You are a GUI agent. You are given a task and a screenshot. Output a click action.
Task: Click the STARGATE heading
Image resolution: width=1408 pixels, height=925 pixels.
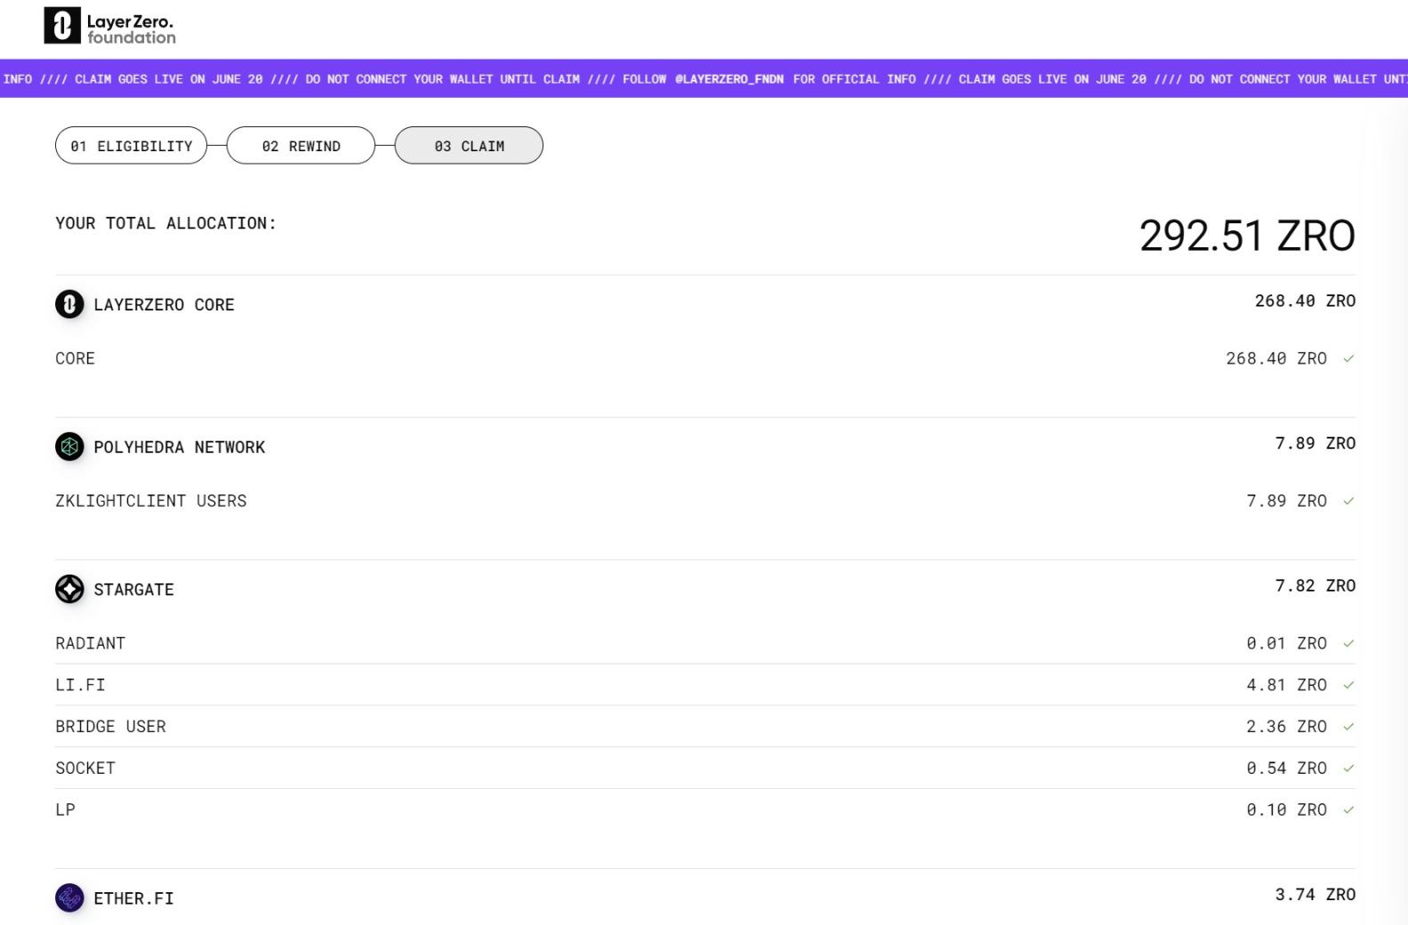(133, 589)
